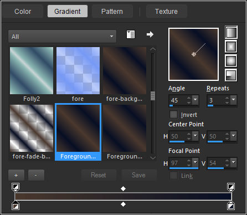Image resolution: width=247 pixels, height=215 pixels.
Task: Click the gradient editor color bar
Action: pyautogui.click(x=123, y=196)
